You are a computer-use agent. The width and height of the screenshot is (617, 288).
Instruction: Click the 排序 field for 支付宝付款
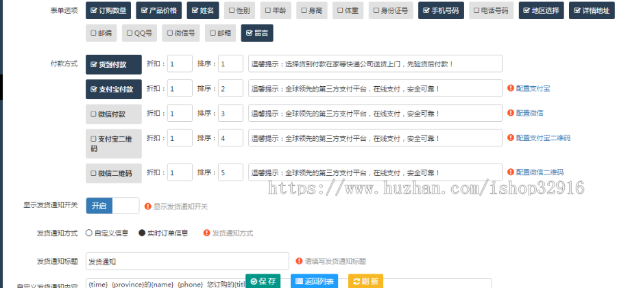[x=230, y=88]
